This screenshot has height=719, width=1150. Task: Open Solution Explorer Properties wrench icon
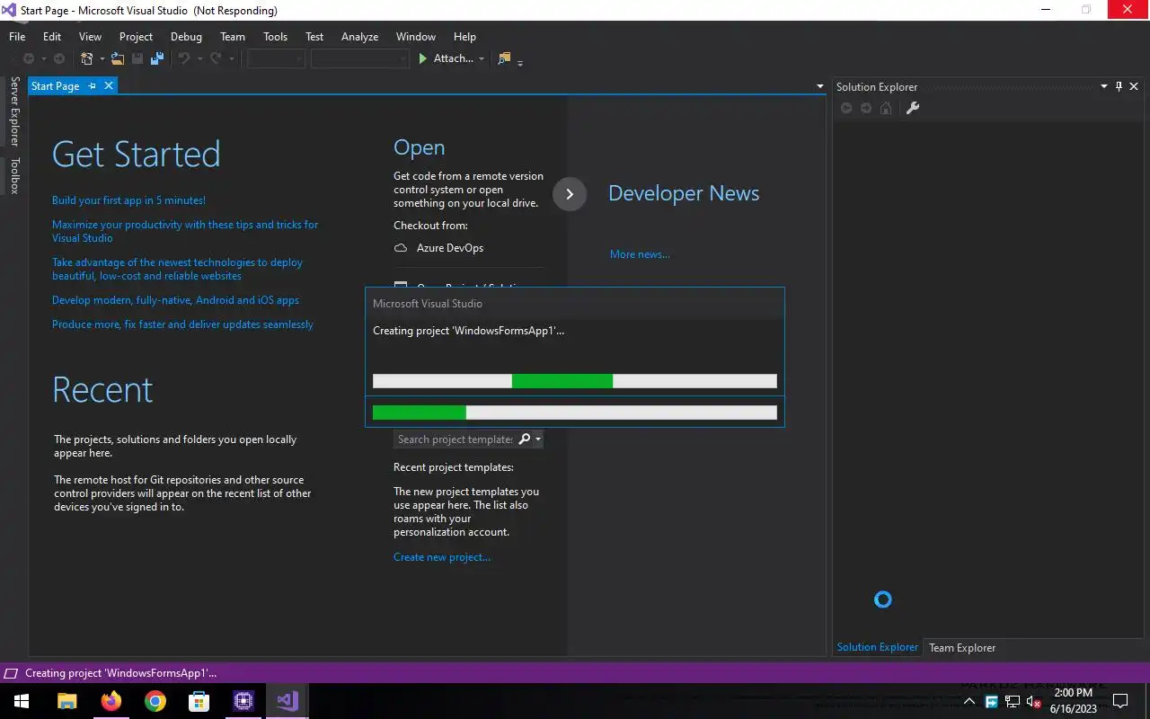(x=913, y=108)
